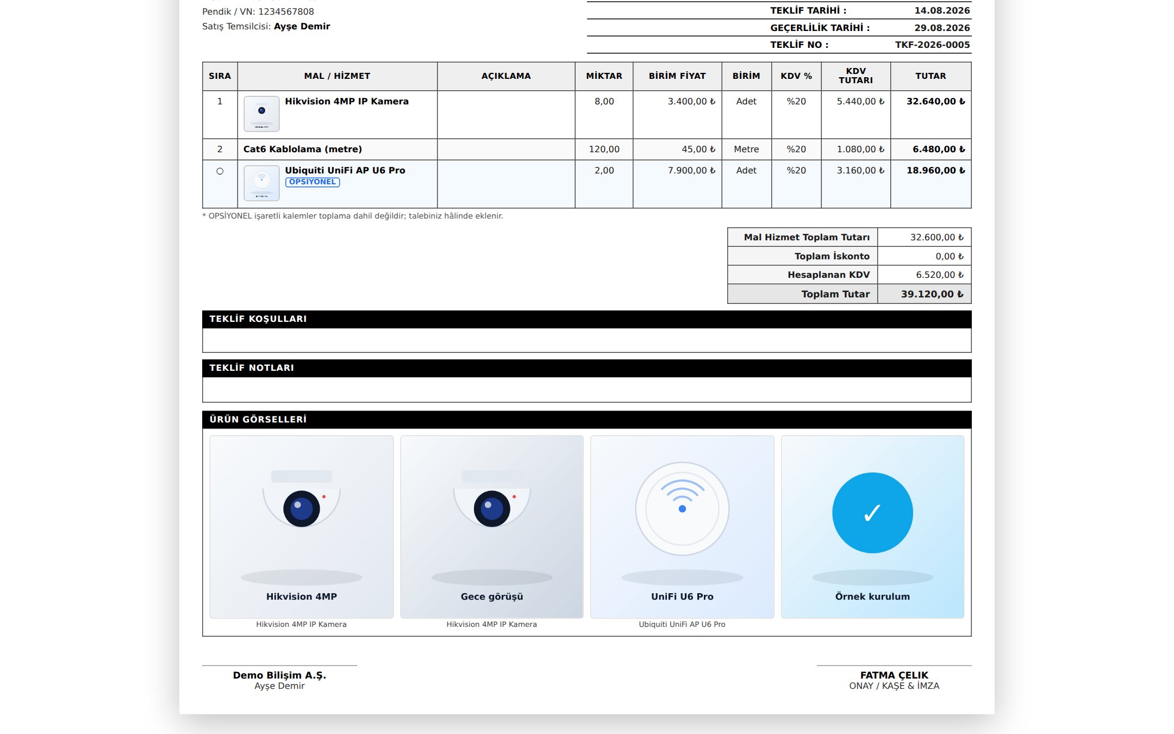Click the teklif number TKF-2026-0005

point(932,45)
